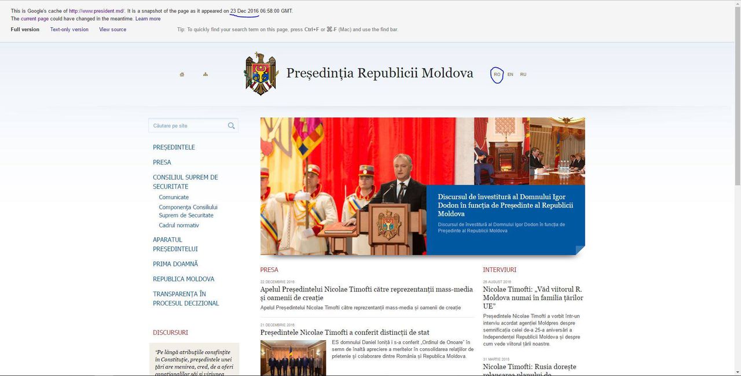
Task: Open Discursul de învestitură Igor Dodon headline
Action: tap(505, 205)
